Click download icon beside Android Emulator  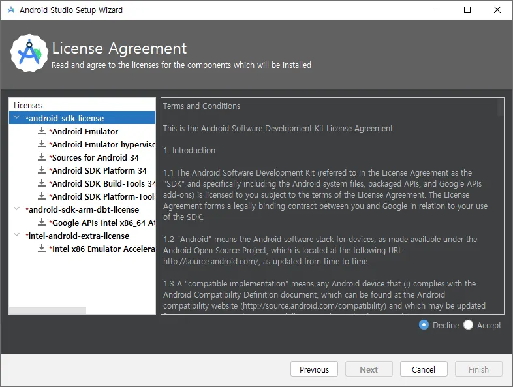[42, 131]
